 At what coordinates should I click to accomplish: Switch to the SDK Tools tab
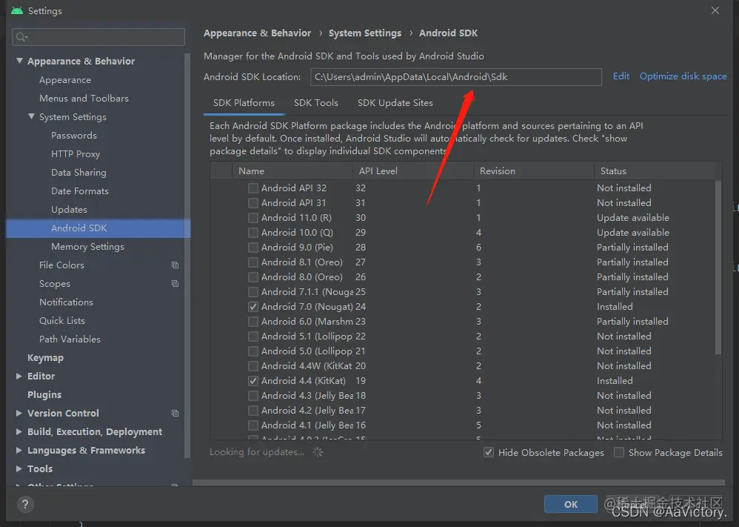[315, 103]
